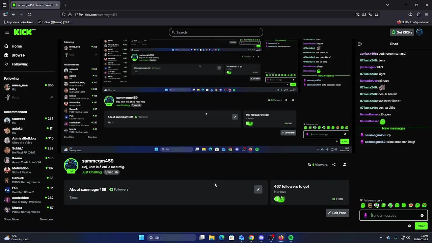Insert the last green heart-eyes emote

click(x=425, y=205)
